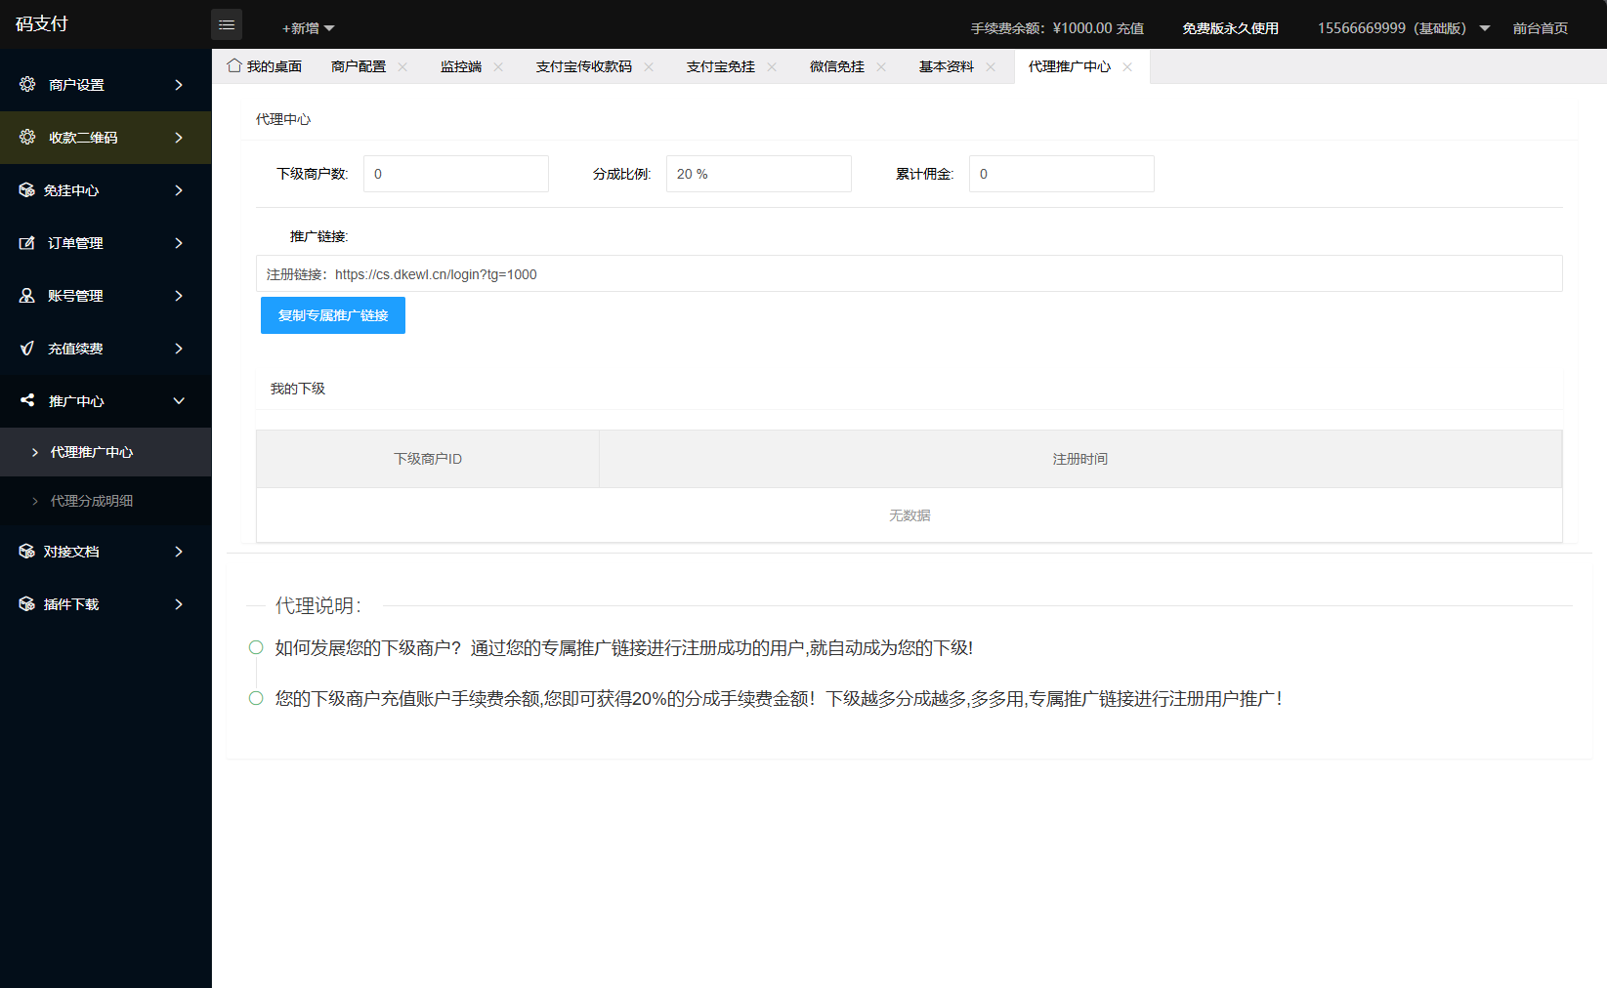Select the 账号管理 person icon
1607x988 pixels.
(27, 295)
